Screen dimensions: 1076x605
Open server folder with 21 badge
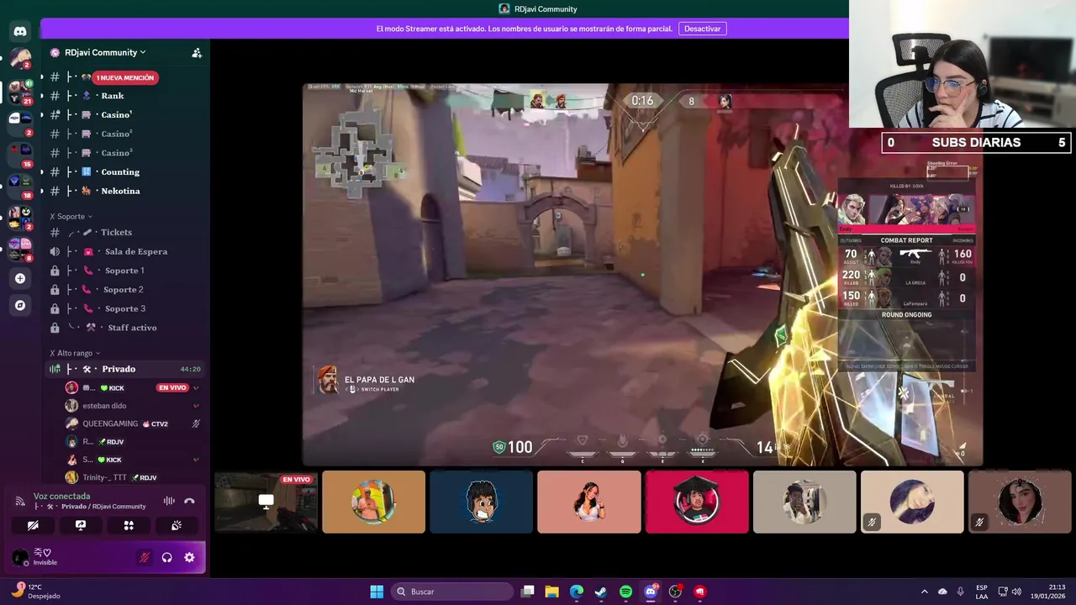tap(20, 92)
